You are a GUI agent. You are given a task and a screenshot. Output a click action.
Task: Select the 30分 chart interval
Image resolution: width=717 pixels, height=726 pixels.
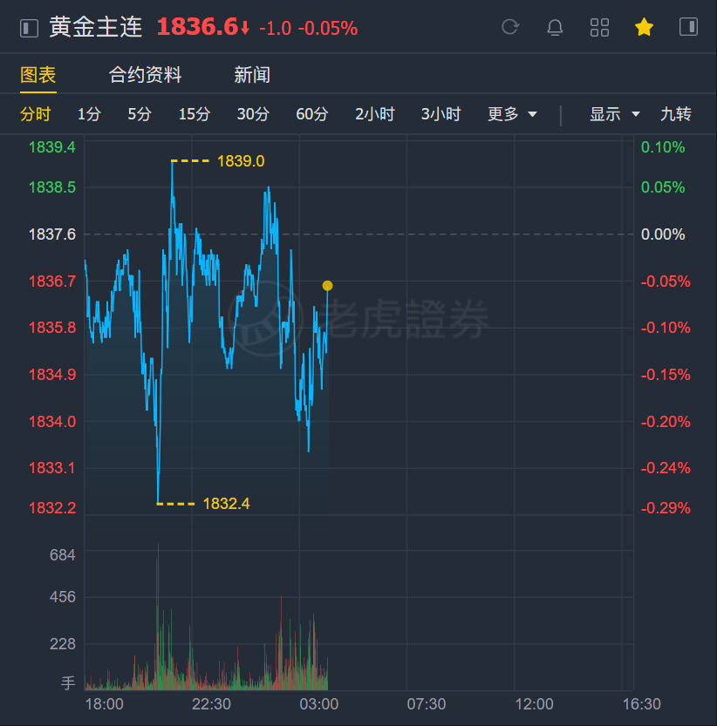pos(253,114)
